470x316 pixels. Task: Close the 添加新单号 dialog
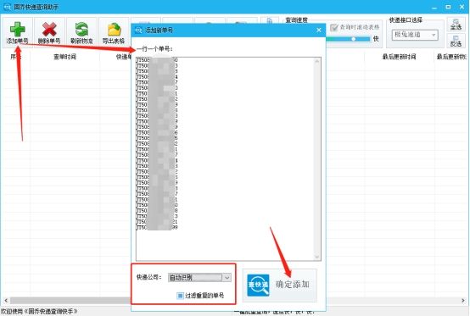click(319, 30)
